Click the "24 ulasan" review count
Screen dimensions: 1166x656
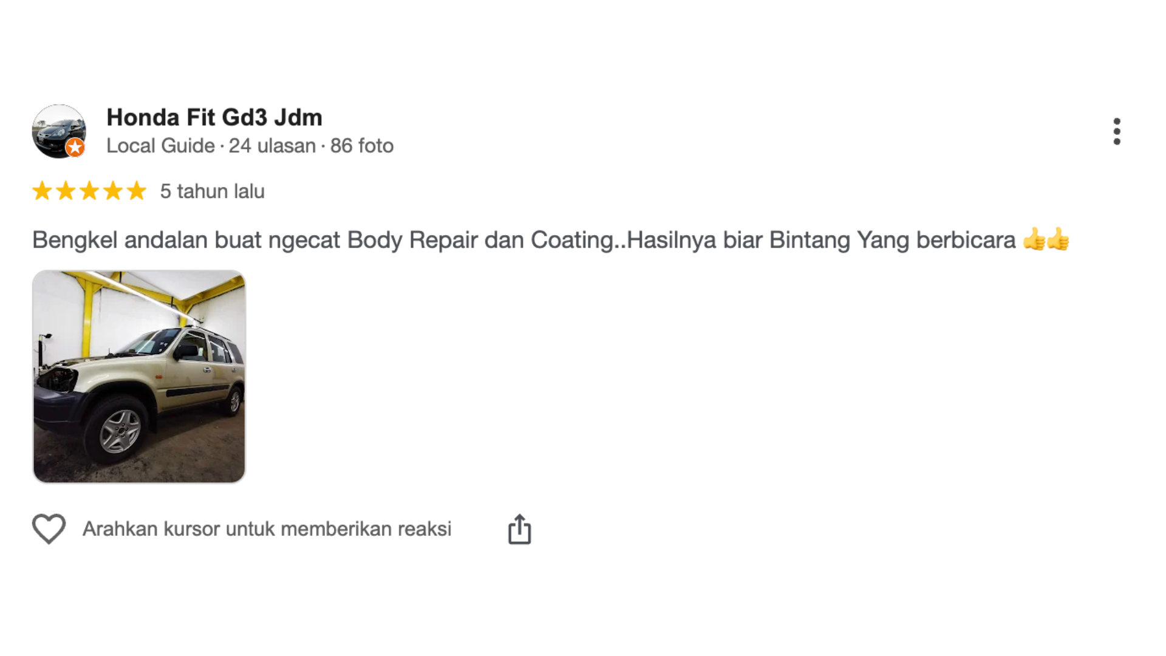click(272, 146)
